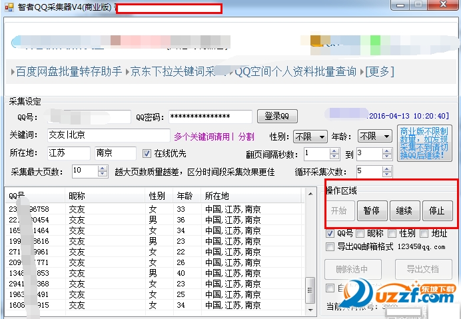Decrease 循环采集次数 value
This screenshot has width=461, height=319.
coord(387,174)
